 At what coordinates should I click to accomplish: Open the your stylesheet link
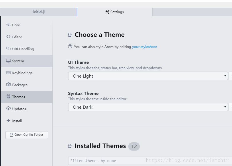(x=144, y=47)
